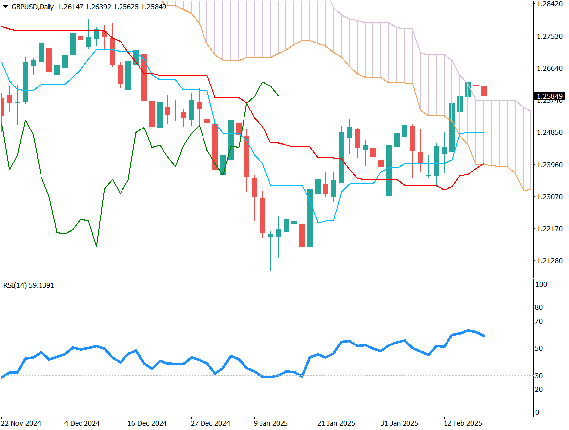Click the end of the green Chikou line
The image size is (569, 430).
tap(279, 96)
